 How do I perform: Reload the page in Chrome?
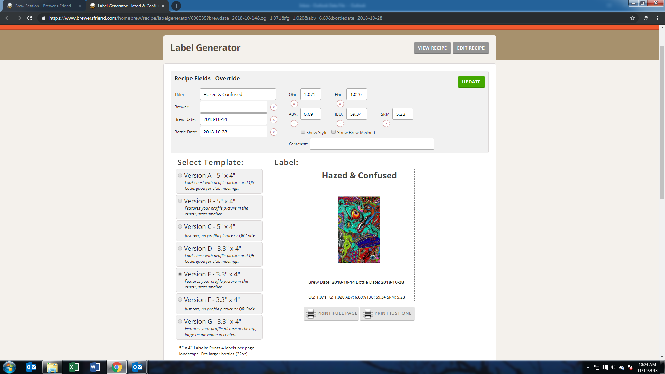tap(30, 18)
